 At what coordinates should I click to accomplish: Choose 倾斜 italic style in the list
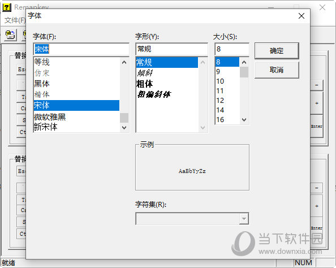pos(167,73)
